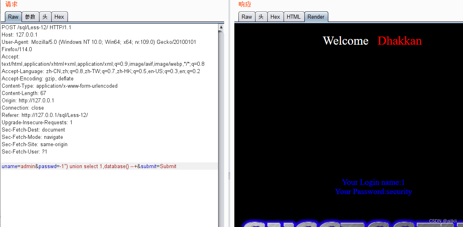Click the 请求 panel heading
463x227 pixels.
[11, 4]
